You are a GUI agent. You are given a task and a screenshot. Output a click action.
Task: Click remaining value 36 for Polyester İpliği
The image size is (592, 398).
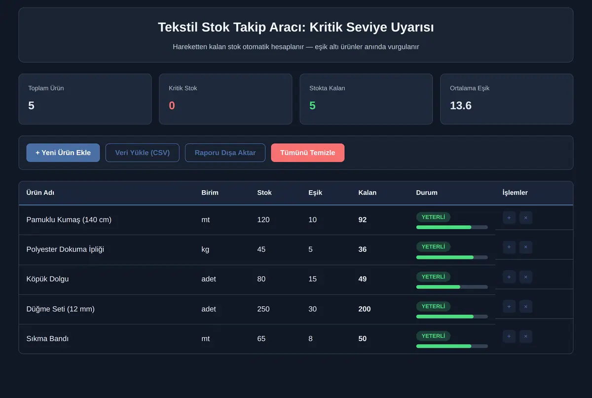(x=363, y=249)
